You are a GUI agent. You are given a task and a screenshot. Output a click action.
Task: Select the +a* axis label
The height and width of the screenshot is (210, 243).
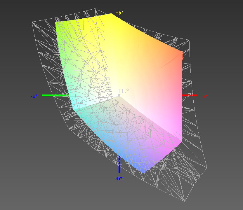point(204,96)
